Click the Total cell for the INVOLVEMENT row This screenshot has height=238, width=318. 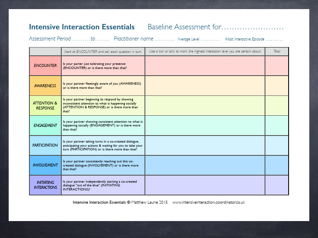pyautogui.click(x=277, y=165)
